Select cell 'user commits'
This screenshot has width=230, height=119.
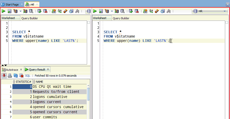click(x=60, y=117)
